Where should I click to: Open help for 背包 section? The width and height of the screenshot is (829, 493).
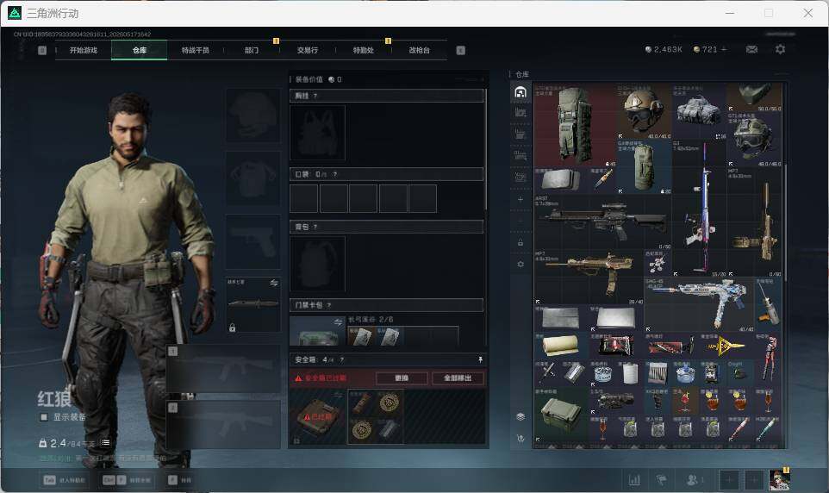click(315, 227)
